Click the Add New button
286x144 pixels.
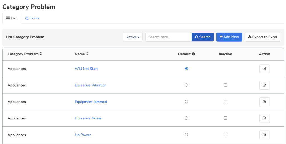tap(229, 37)
